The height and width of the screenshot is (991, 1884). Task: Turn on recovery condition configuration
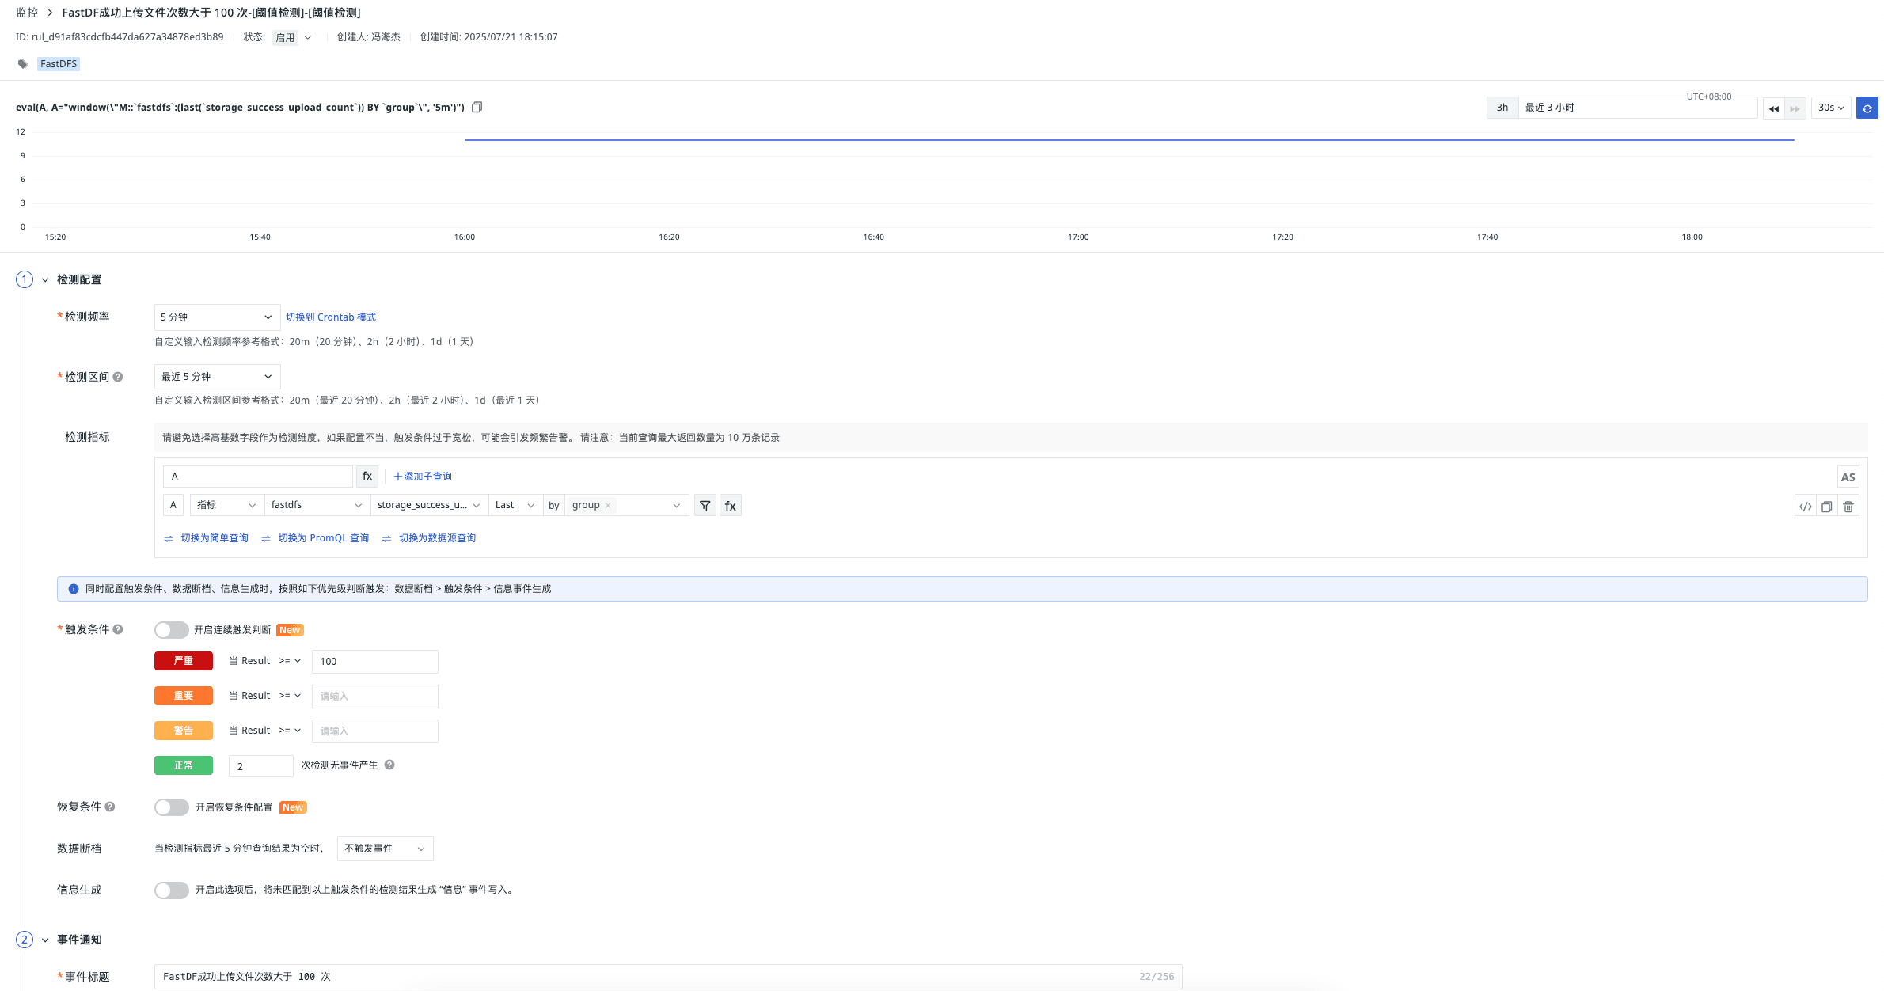point(171,807)
